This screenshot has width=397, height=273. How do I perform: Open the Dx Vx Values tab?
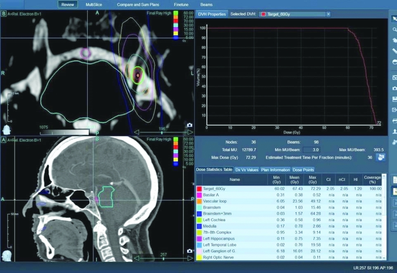coord(247,170)
